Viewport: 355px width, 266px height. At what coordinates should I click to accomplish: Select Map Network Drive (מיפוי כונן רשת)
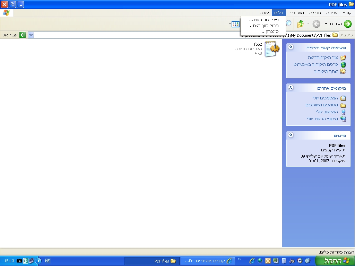pos(263,20)
